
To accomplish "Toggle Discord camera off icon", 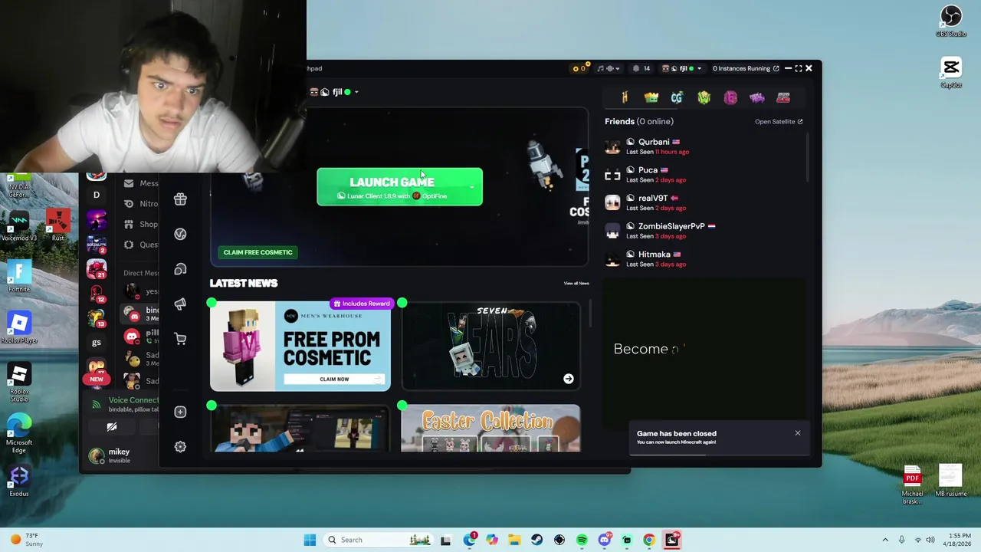I will [x=112, y=427].
